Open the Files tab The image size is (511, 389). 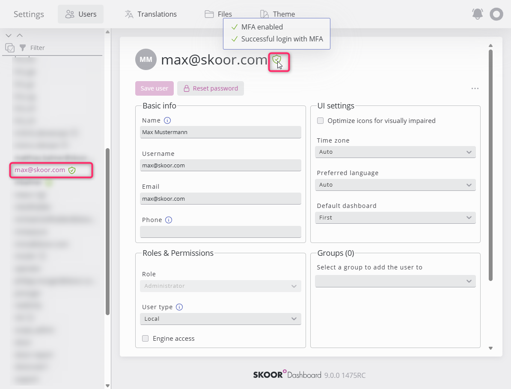coord(218,14)
